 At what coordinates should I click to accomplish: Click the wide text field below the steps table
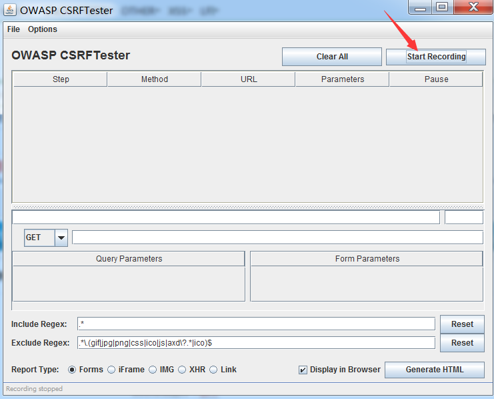pos(226,218)
